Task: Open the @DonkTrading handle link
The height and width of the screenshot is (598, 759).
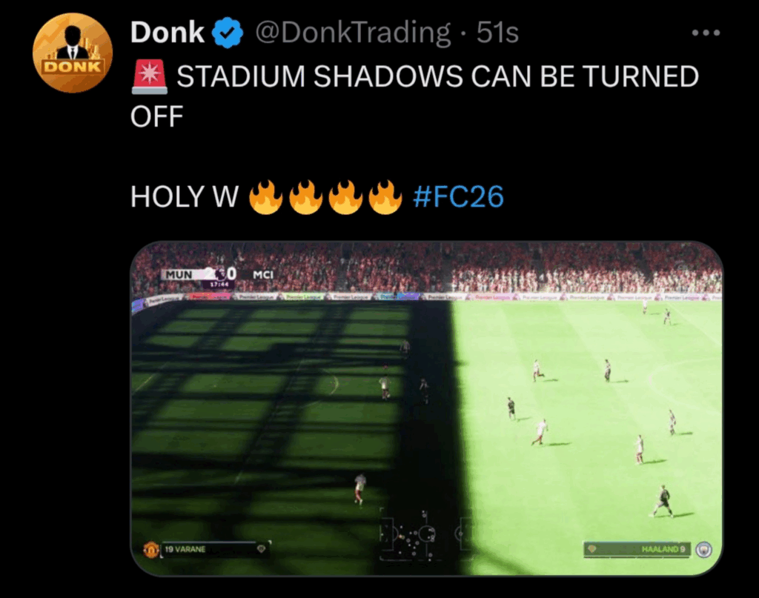Action: (x=353, y=33)
